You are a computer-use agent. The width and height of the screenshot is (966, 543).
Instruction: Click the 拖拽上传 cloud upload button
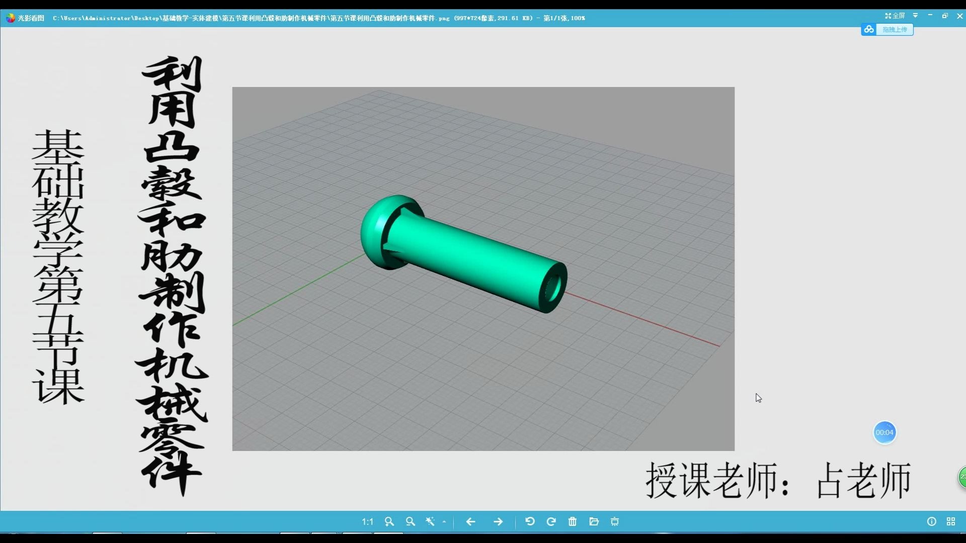887,30
